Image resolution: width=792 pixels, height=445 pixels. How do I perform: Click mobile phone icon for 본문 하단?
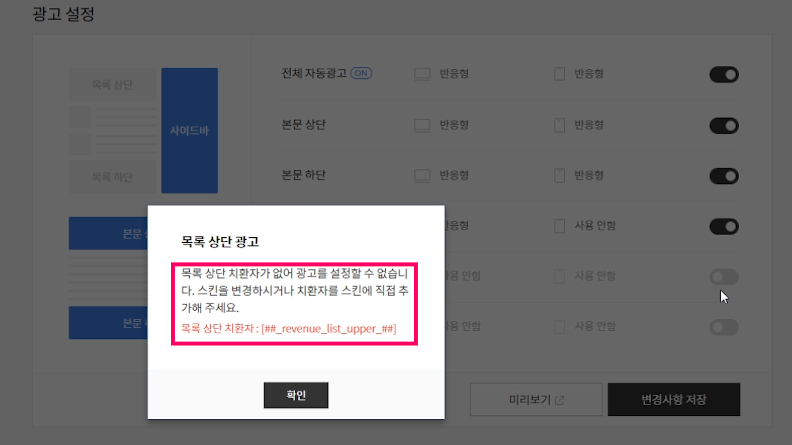559,176
